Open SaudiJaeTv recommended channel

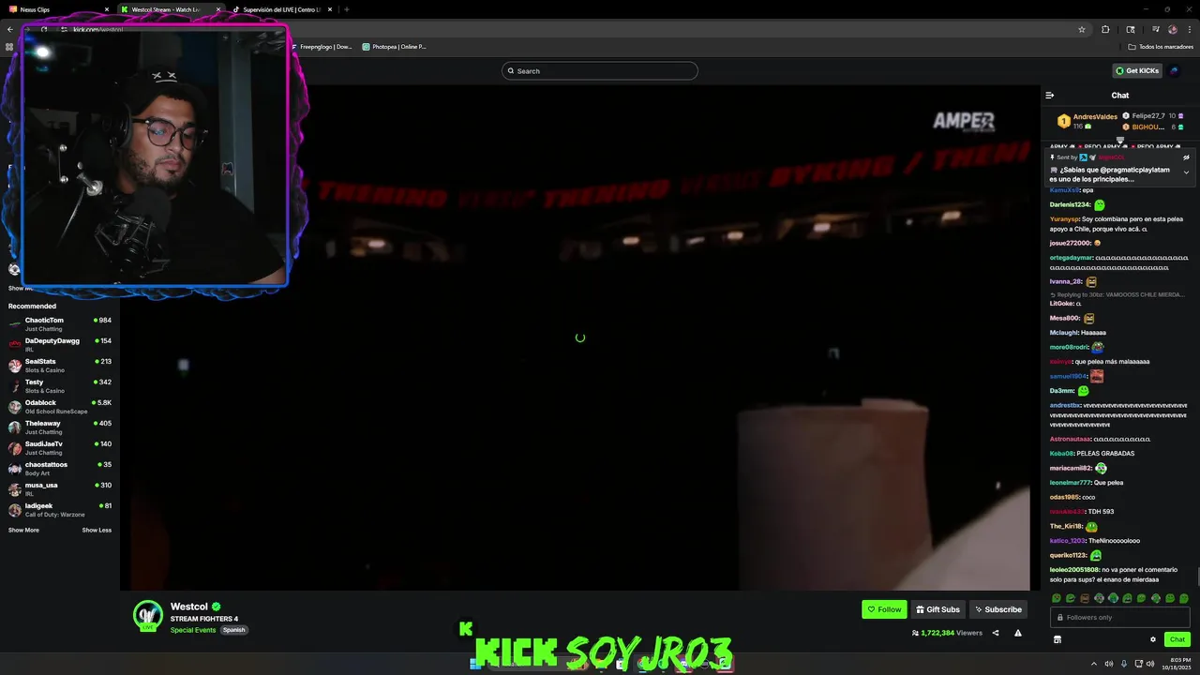point(60,447)
